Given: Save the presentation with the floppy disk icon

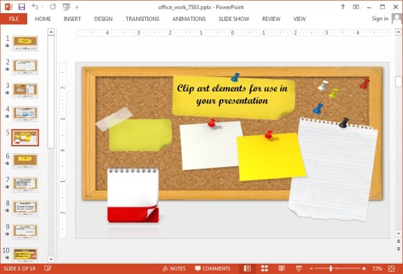Looking at the screenshot, I should [x=22, y=7].
